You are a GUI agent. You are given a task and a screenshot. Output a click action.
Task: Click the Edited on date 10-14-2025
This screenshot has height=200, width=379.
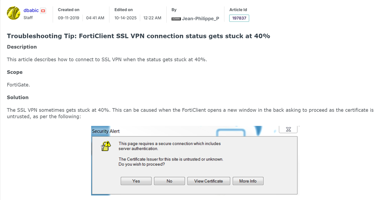[125, 18]
